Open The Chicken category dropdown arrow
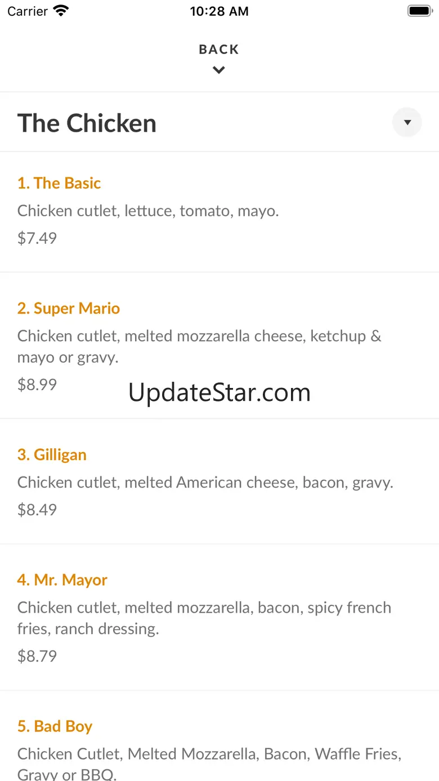This screenshot has width=439, height=781. coord(407,122)
